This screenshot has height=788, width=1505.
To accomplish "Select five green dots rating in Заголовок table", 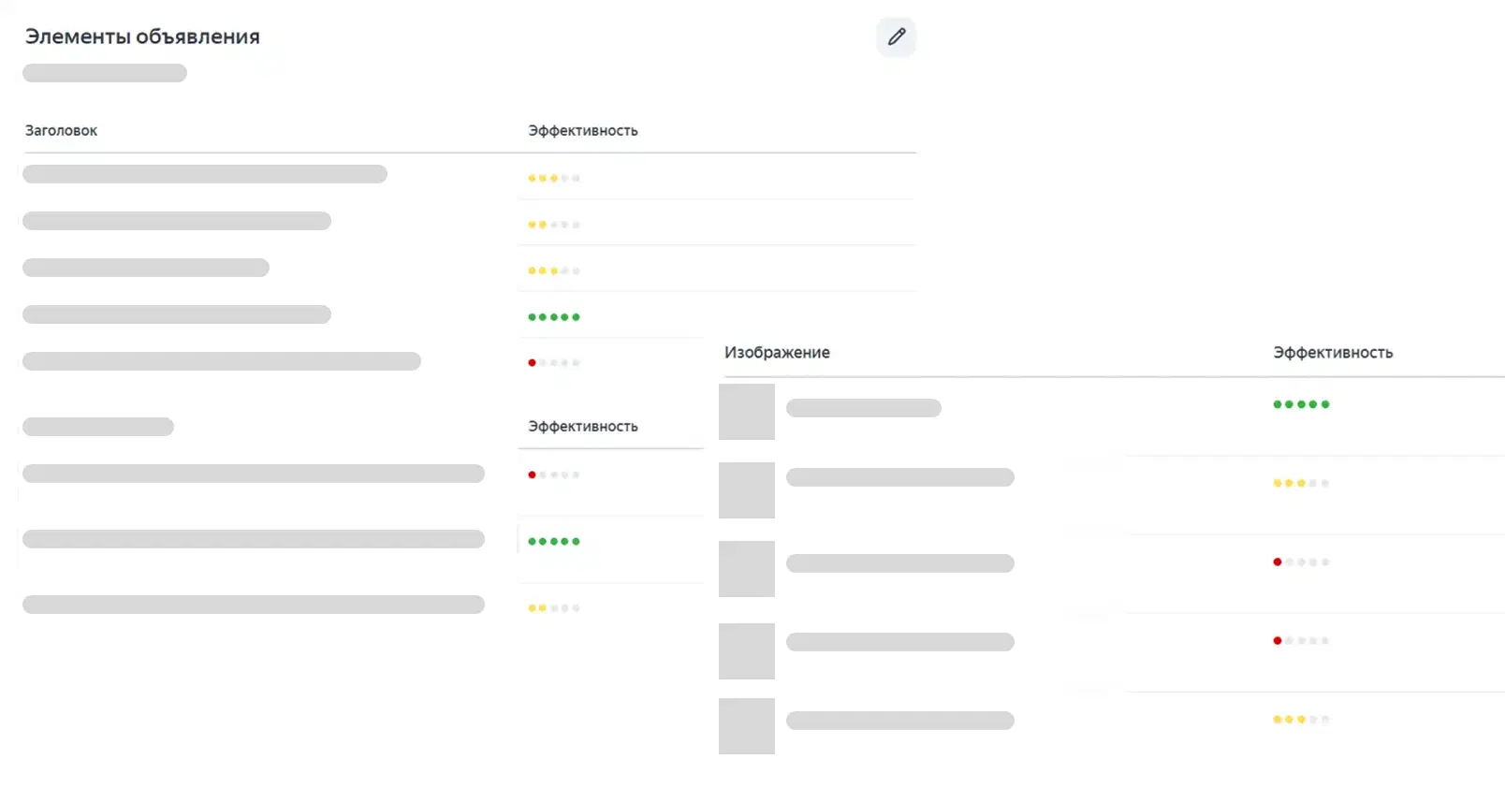I will [x=554, y=317].
